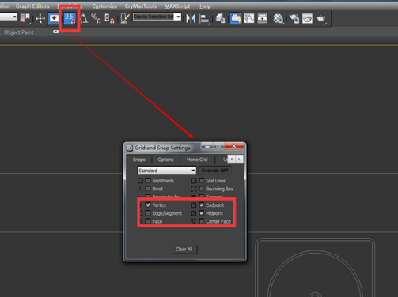Open the reference coordinate system dropdown
The height and width of the screenshot is (297, 398).
coord(9,17)
